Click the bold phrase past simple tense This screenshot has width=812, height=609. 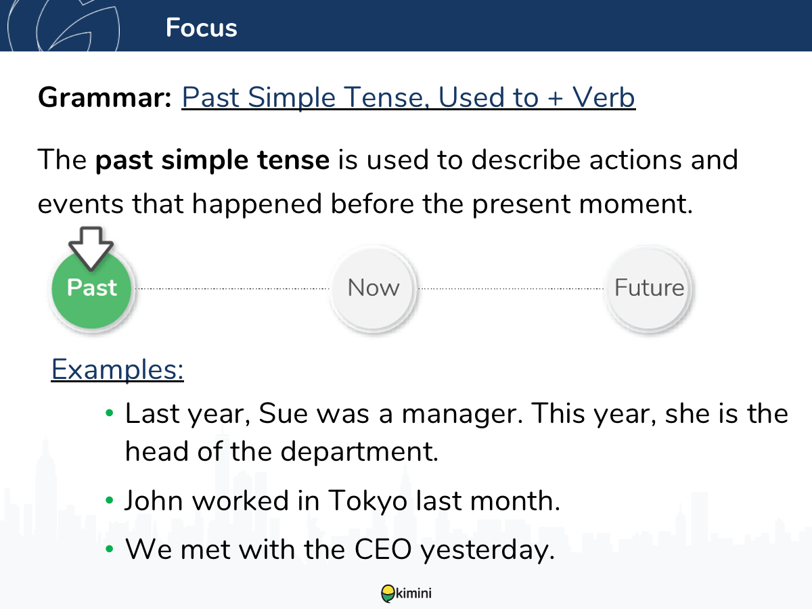click(212, 162)
